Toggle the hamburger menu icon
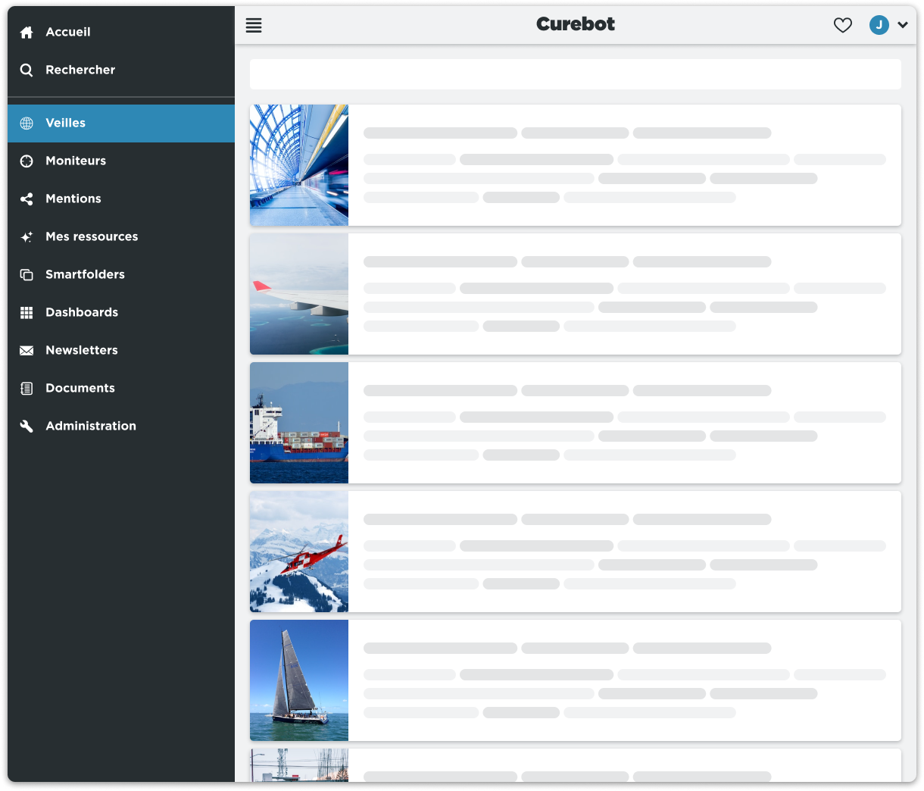The width and height of the screenshot is (924, 791). (x=254, y=25)
